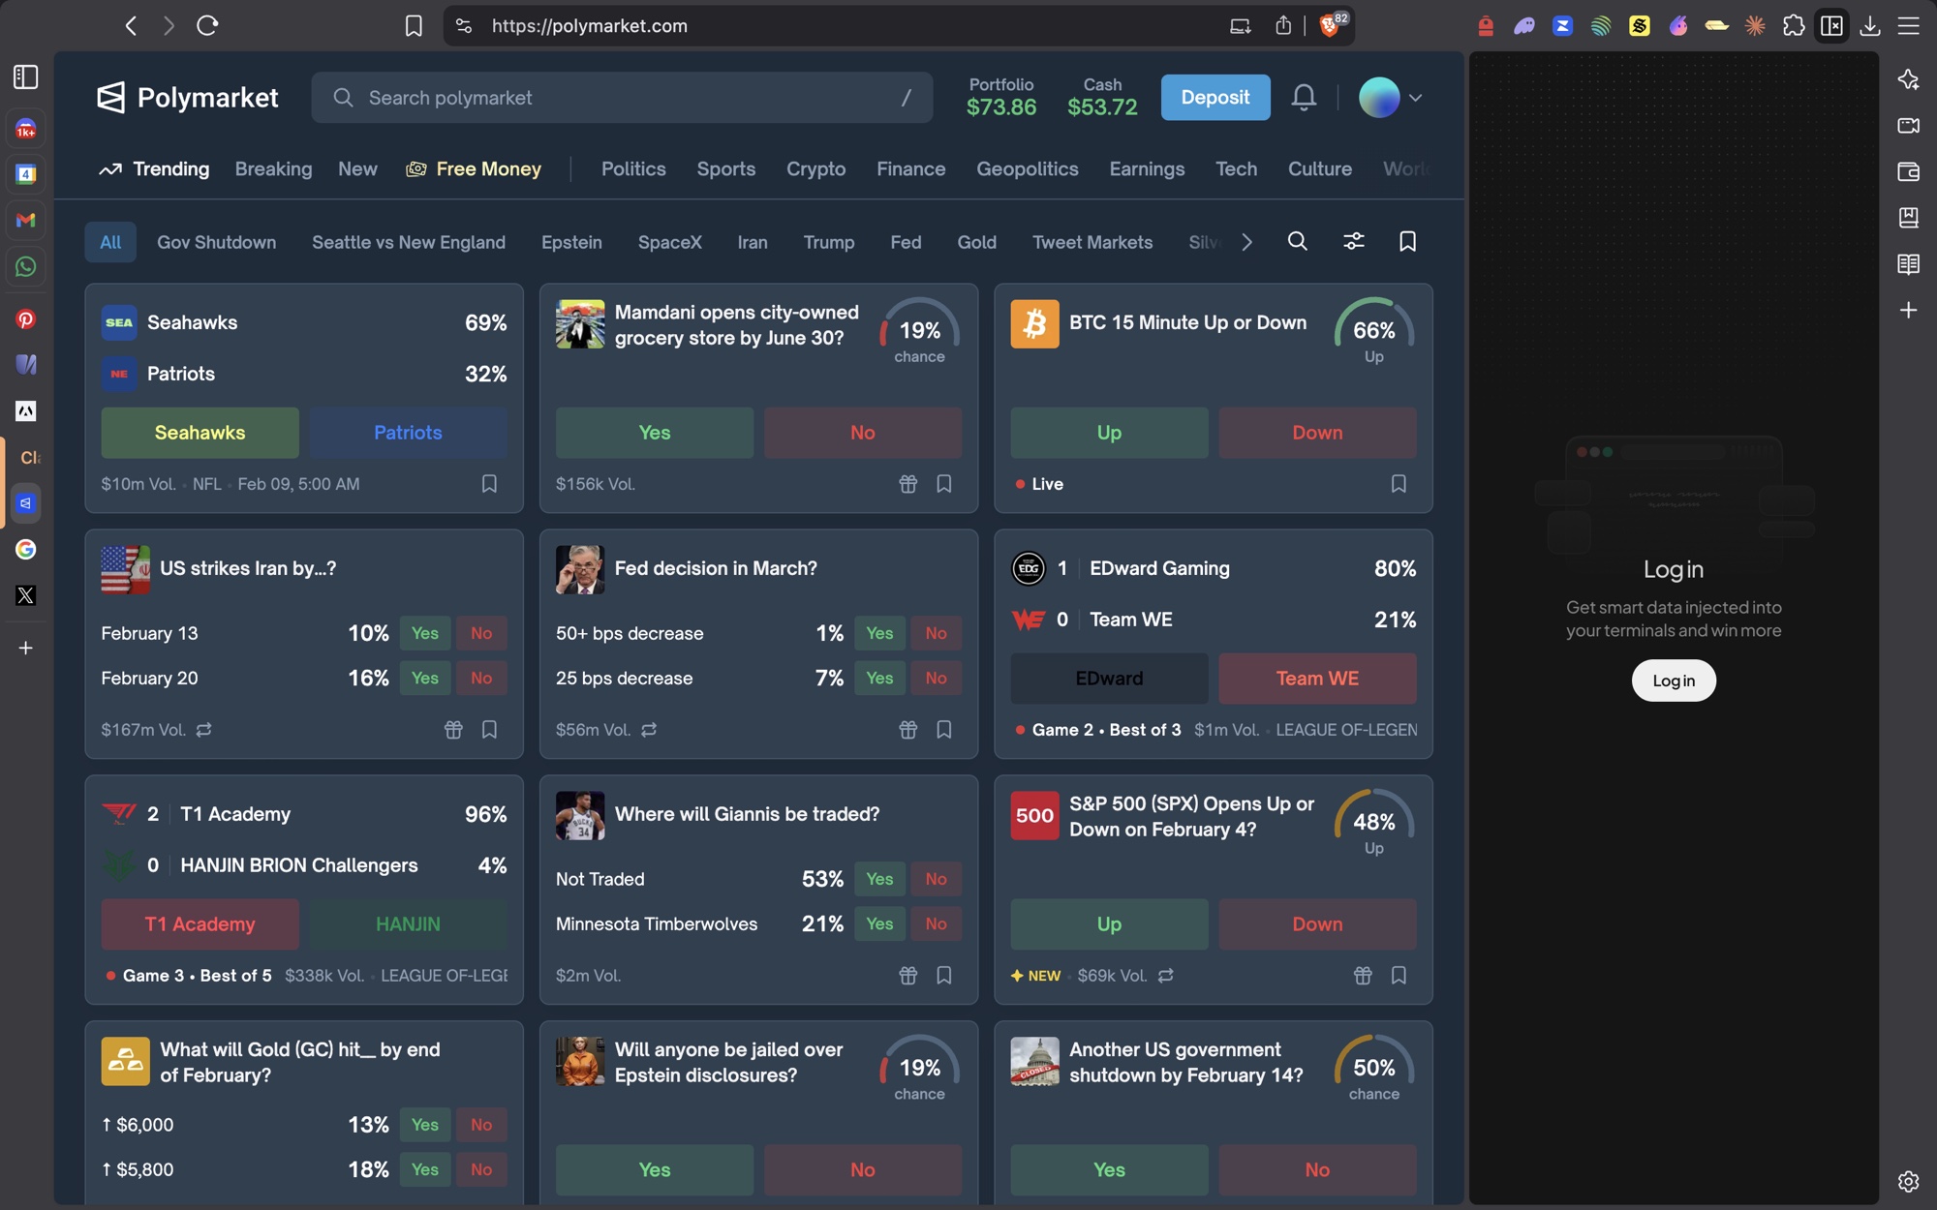Reload the page
This screenshot has width=1937, height=1210.
[x=207, y=26]
